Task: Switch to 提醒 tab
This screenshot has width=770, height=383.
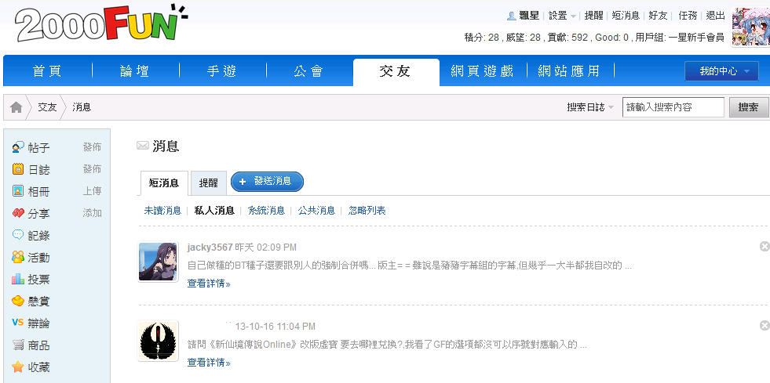Action: [x=209, y=182]
